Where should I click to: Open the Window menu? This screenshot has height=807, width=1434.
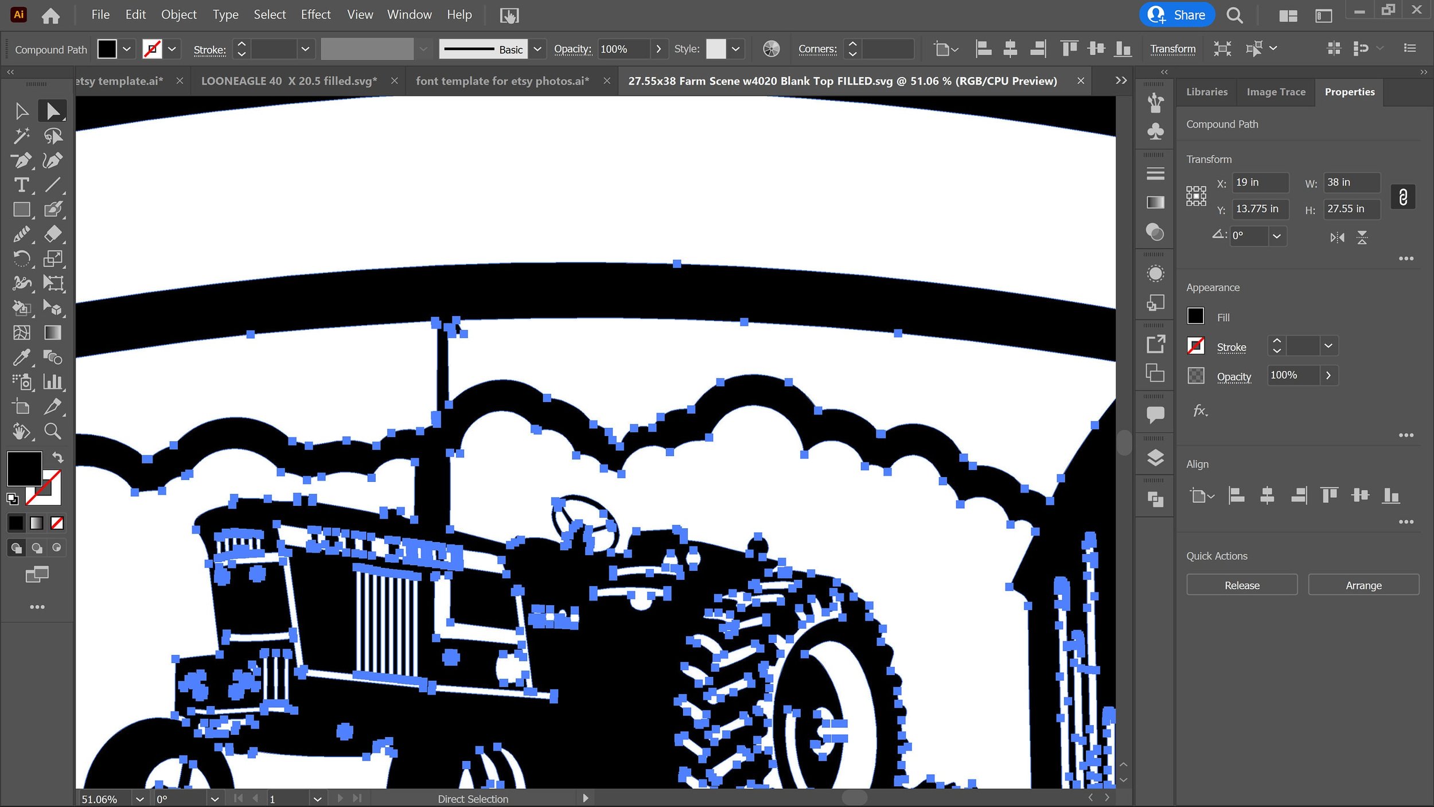(x=409, y=15)
